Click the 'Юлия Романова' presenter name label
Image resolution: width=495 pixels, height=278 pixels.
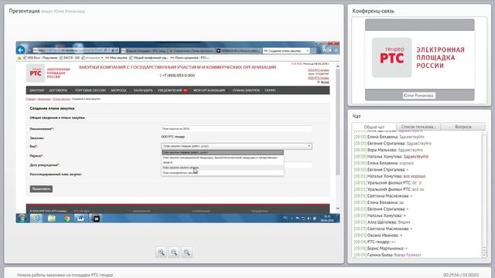click(x=418, y=96)
